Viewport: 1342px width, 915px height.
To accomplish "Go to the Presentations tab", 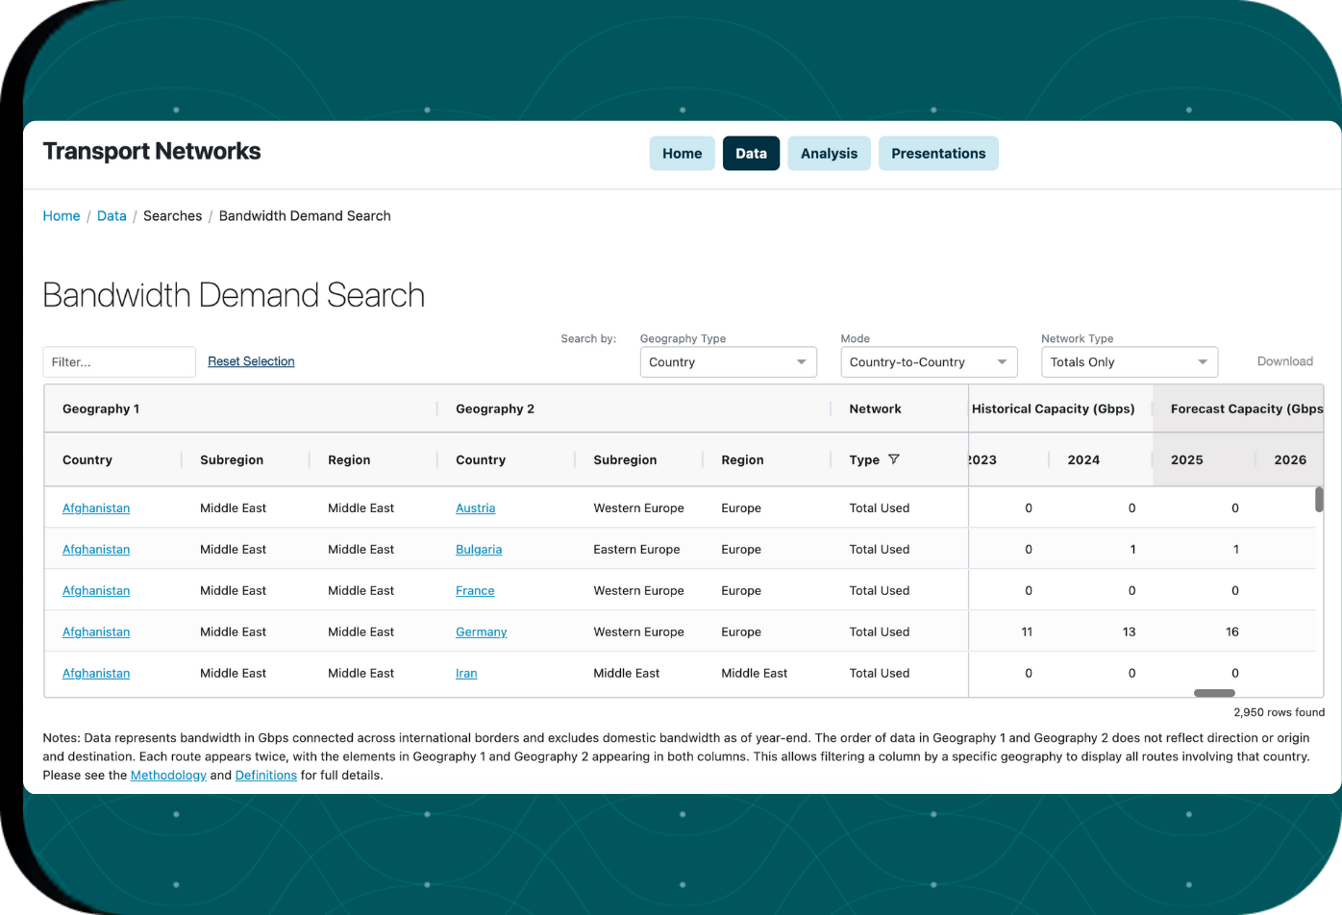I will (937, 154).
